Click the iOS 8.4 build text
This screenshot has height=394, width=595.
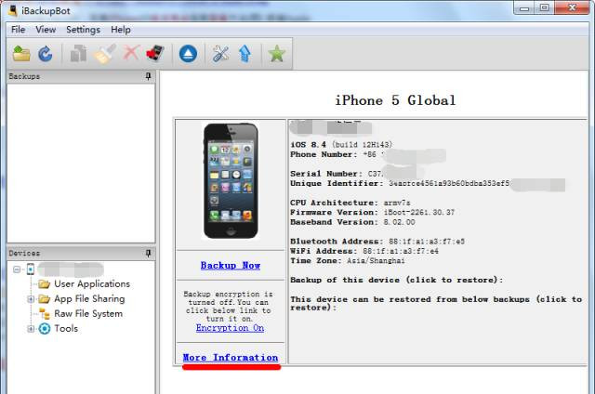[x=341, y=145]
